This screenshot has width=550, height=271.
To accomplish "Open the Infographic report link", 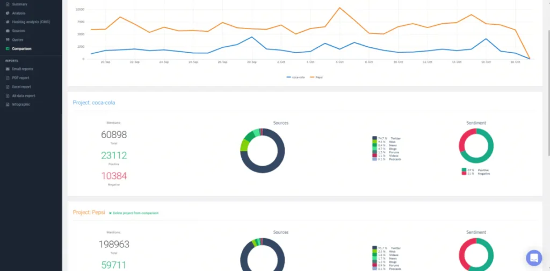I will (x=21, y=104).
